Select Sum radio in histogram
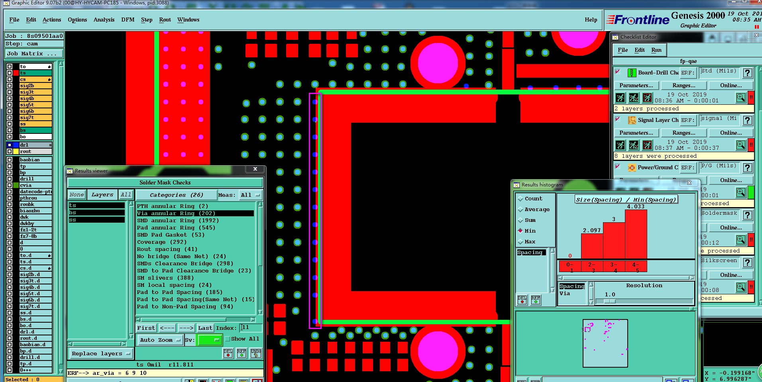The image size is (762, 382). (x=520, y=220)
